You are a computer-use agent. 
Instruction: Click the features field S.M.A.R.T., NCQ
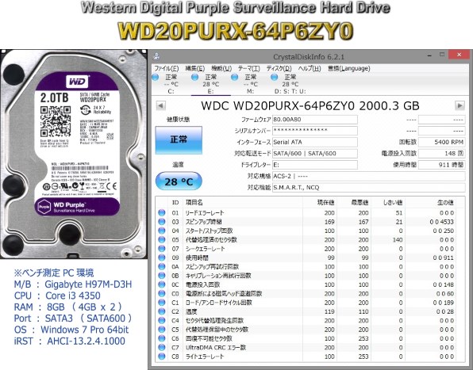(368, 188)
